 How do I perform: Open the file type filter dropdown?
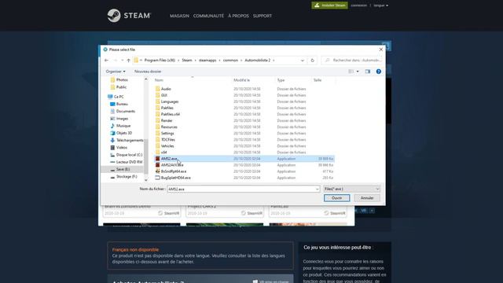coord(352,189)
